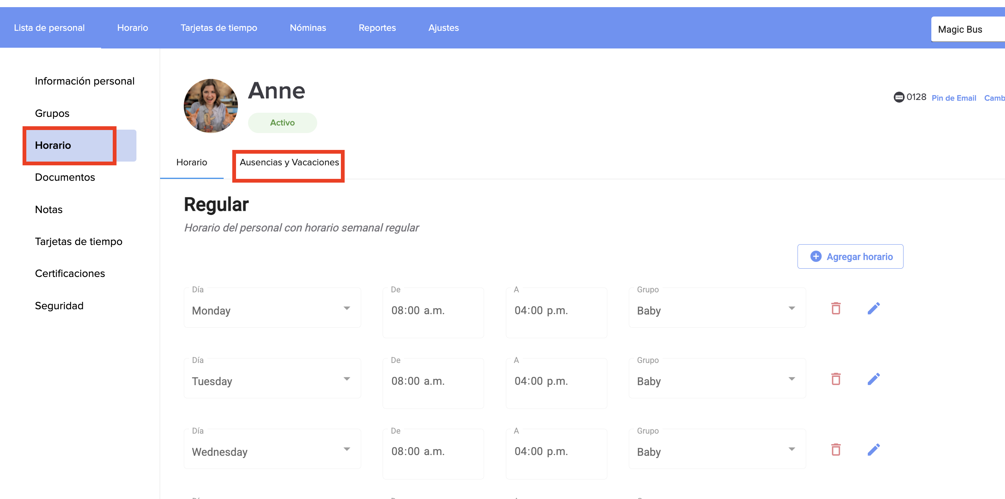Switch to Ausencias y Vacaciones tab

point(289,162)
